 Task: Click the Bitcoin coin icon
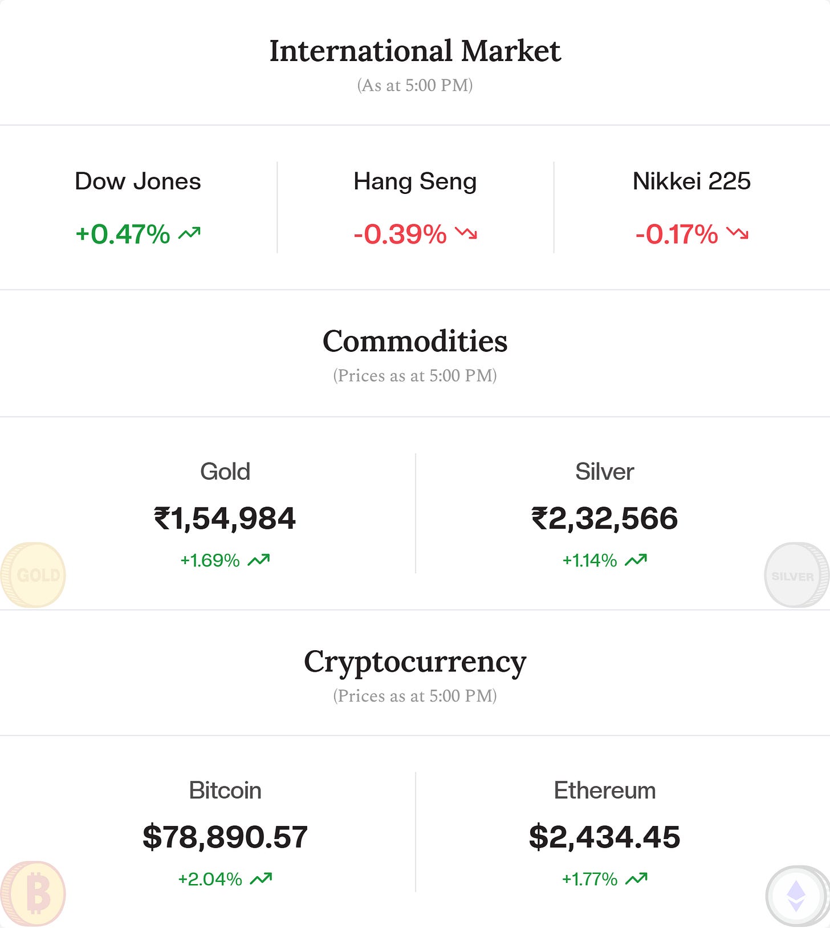point(33,894)
